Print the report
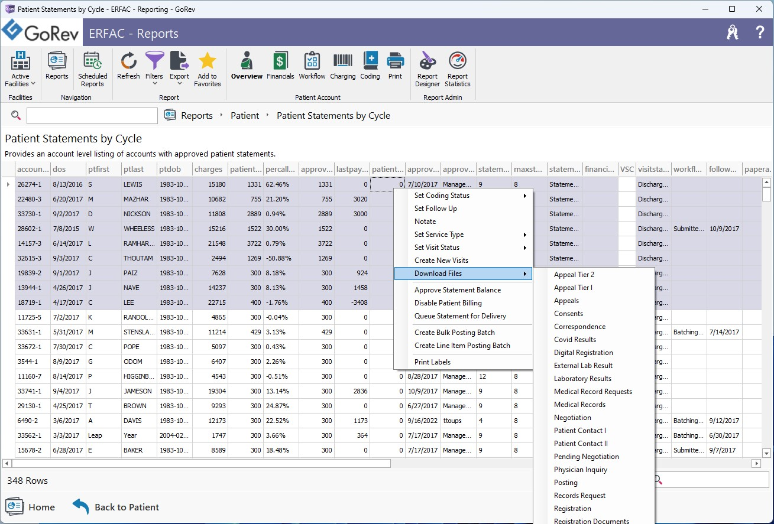The image size is (774, 524). (x=395, y=66)
